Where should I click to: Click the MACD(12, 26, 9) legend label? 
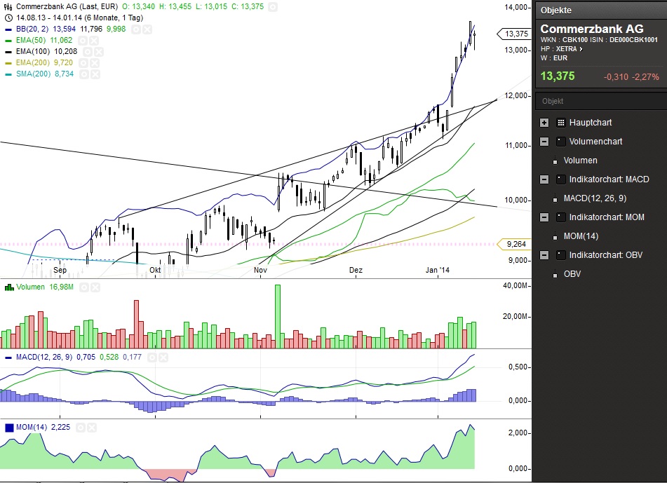tap(44, 357)
